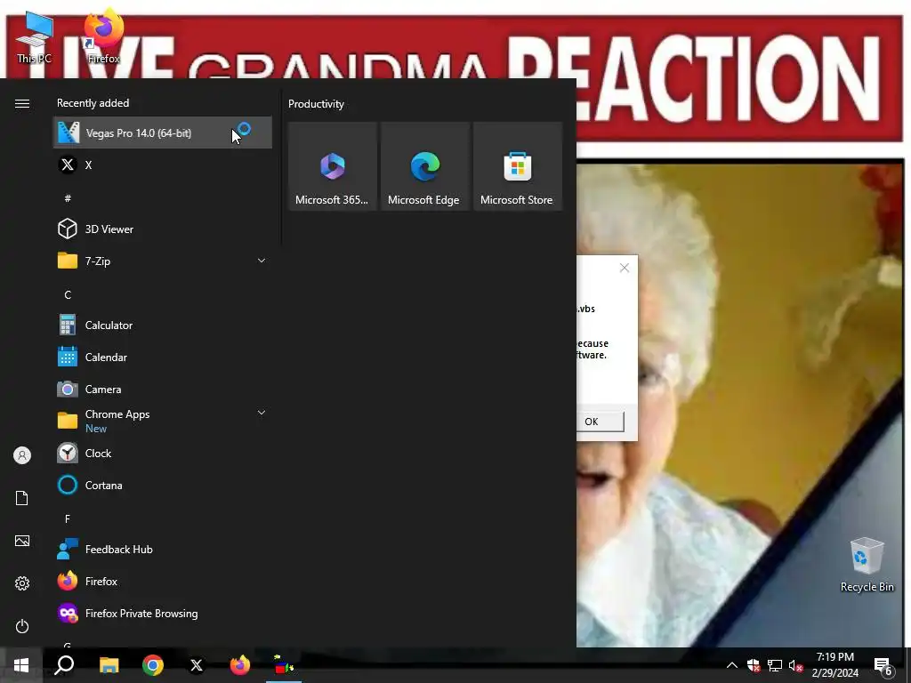Open File Explorer from the taskbar

click(109, 665)
